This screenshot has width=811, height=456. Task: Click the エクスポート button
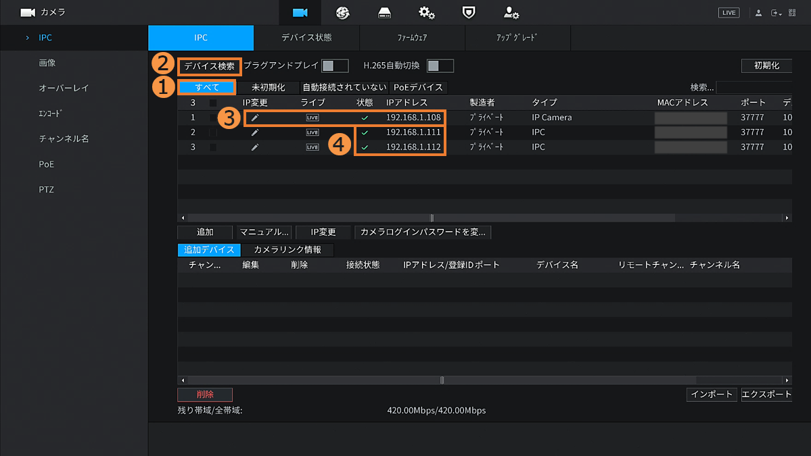[x=766, y=395]
